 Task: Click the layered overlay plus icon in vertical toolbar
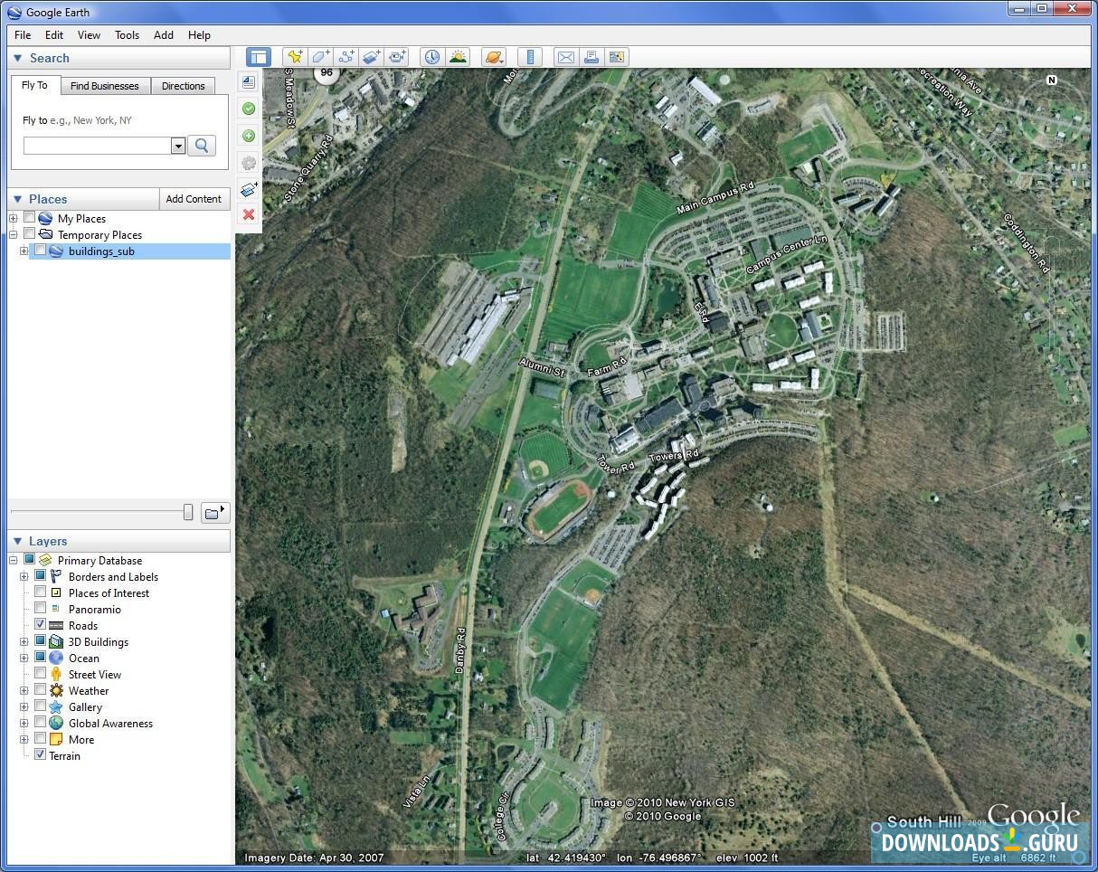(x=248, y=188)
